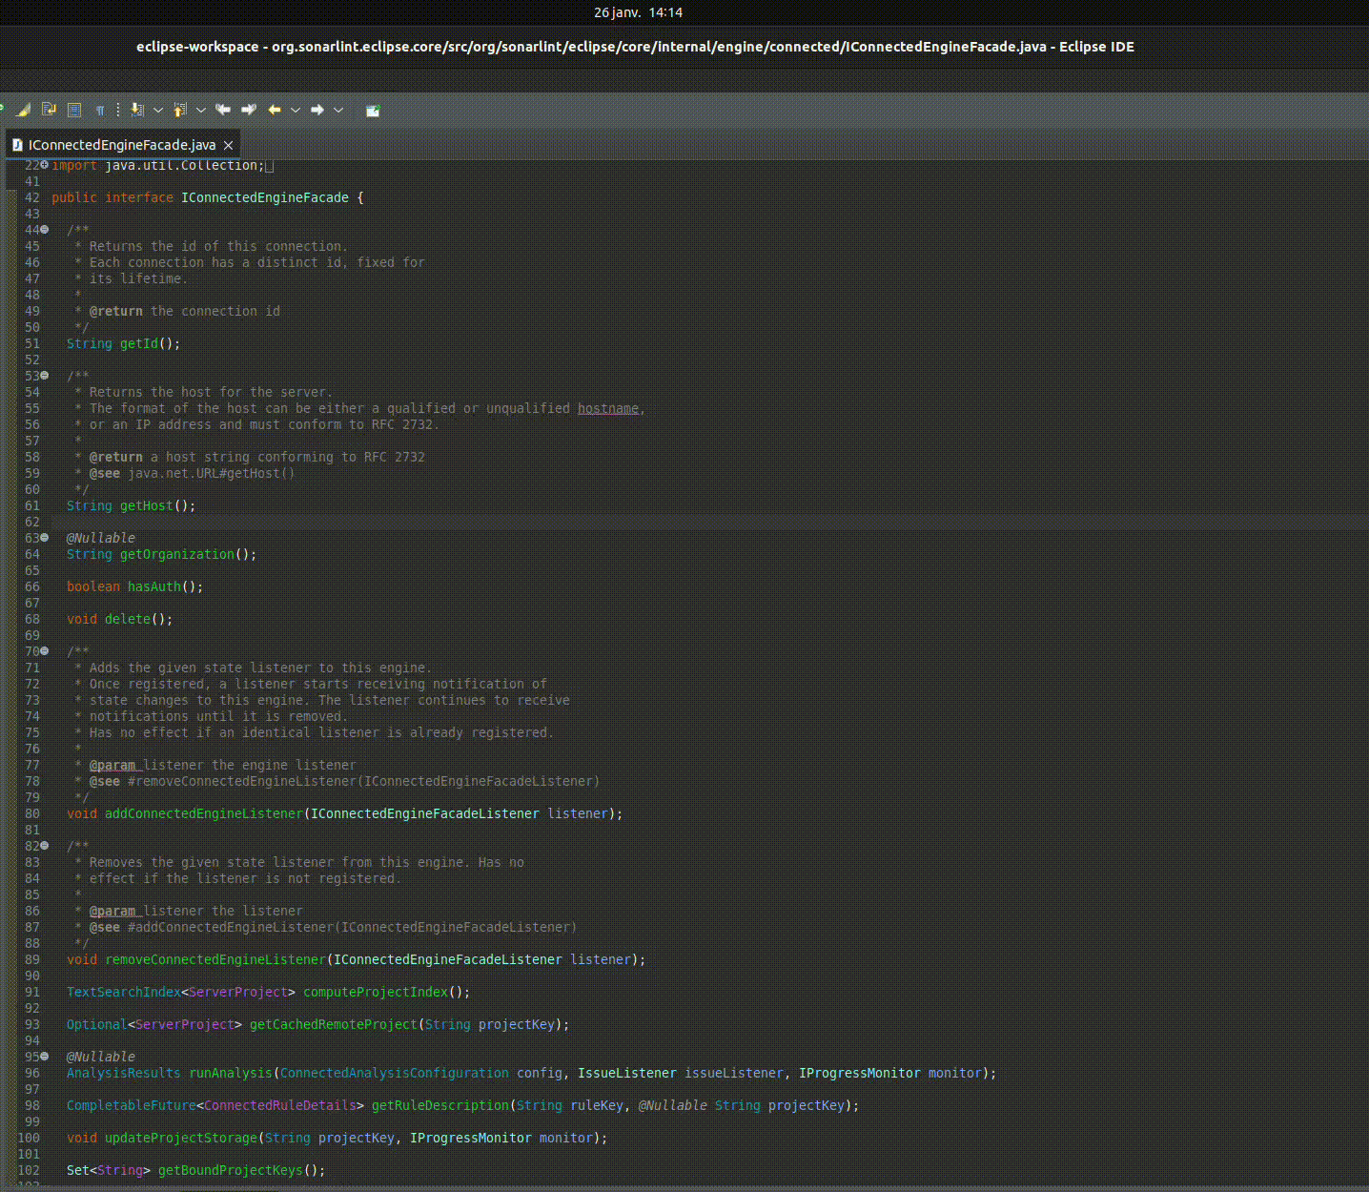Viewport: 1369px width, 1192px height.
Task: Close the IConnectedEngineFacade.java editor tab
Action: [x=228, y=145]
